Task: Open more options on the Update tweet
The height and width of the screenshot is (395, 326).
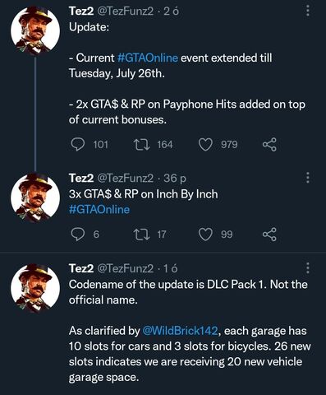Action: pyautogui.click(x=308, y=11)
